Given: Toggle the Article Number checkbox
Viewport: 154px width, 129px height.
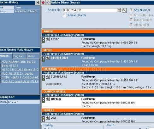Looking at the screenshot, I should [131, 15].
